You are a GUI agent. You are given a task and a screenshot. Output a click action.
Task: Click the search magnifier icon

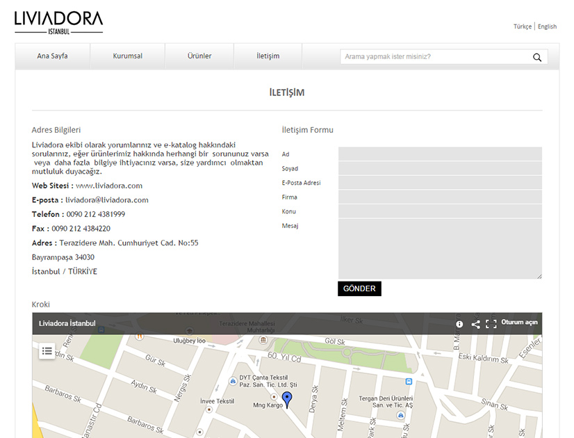tap(536, 57)
